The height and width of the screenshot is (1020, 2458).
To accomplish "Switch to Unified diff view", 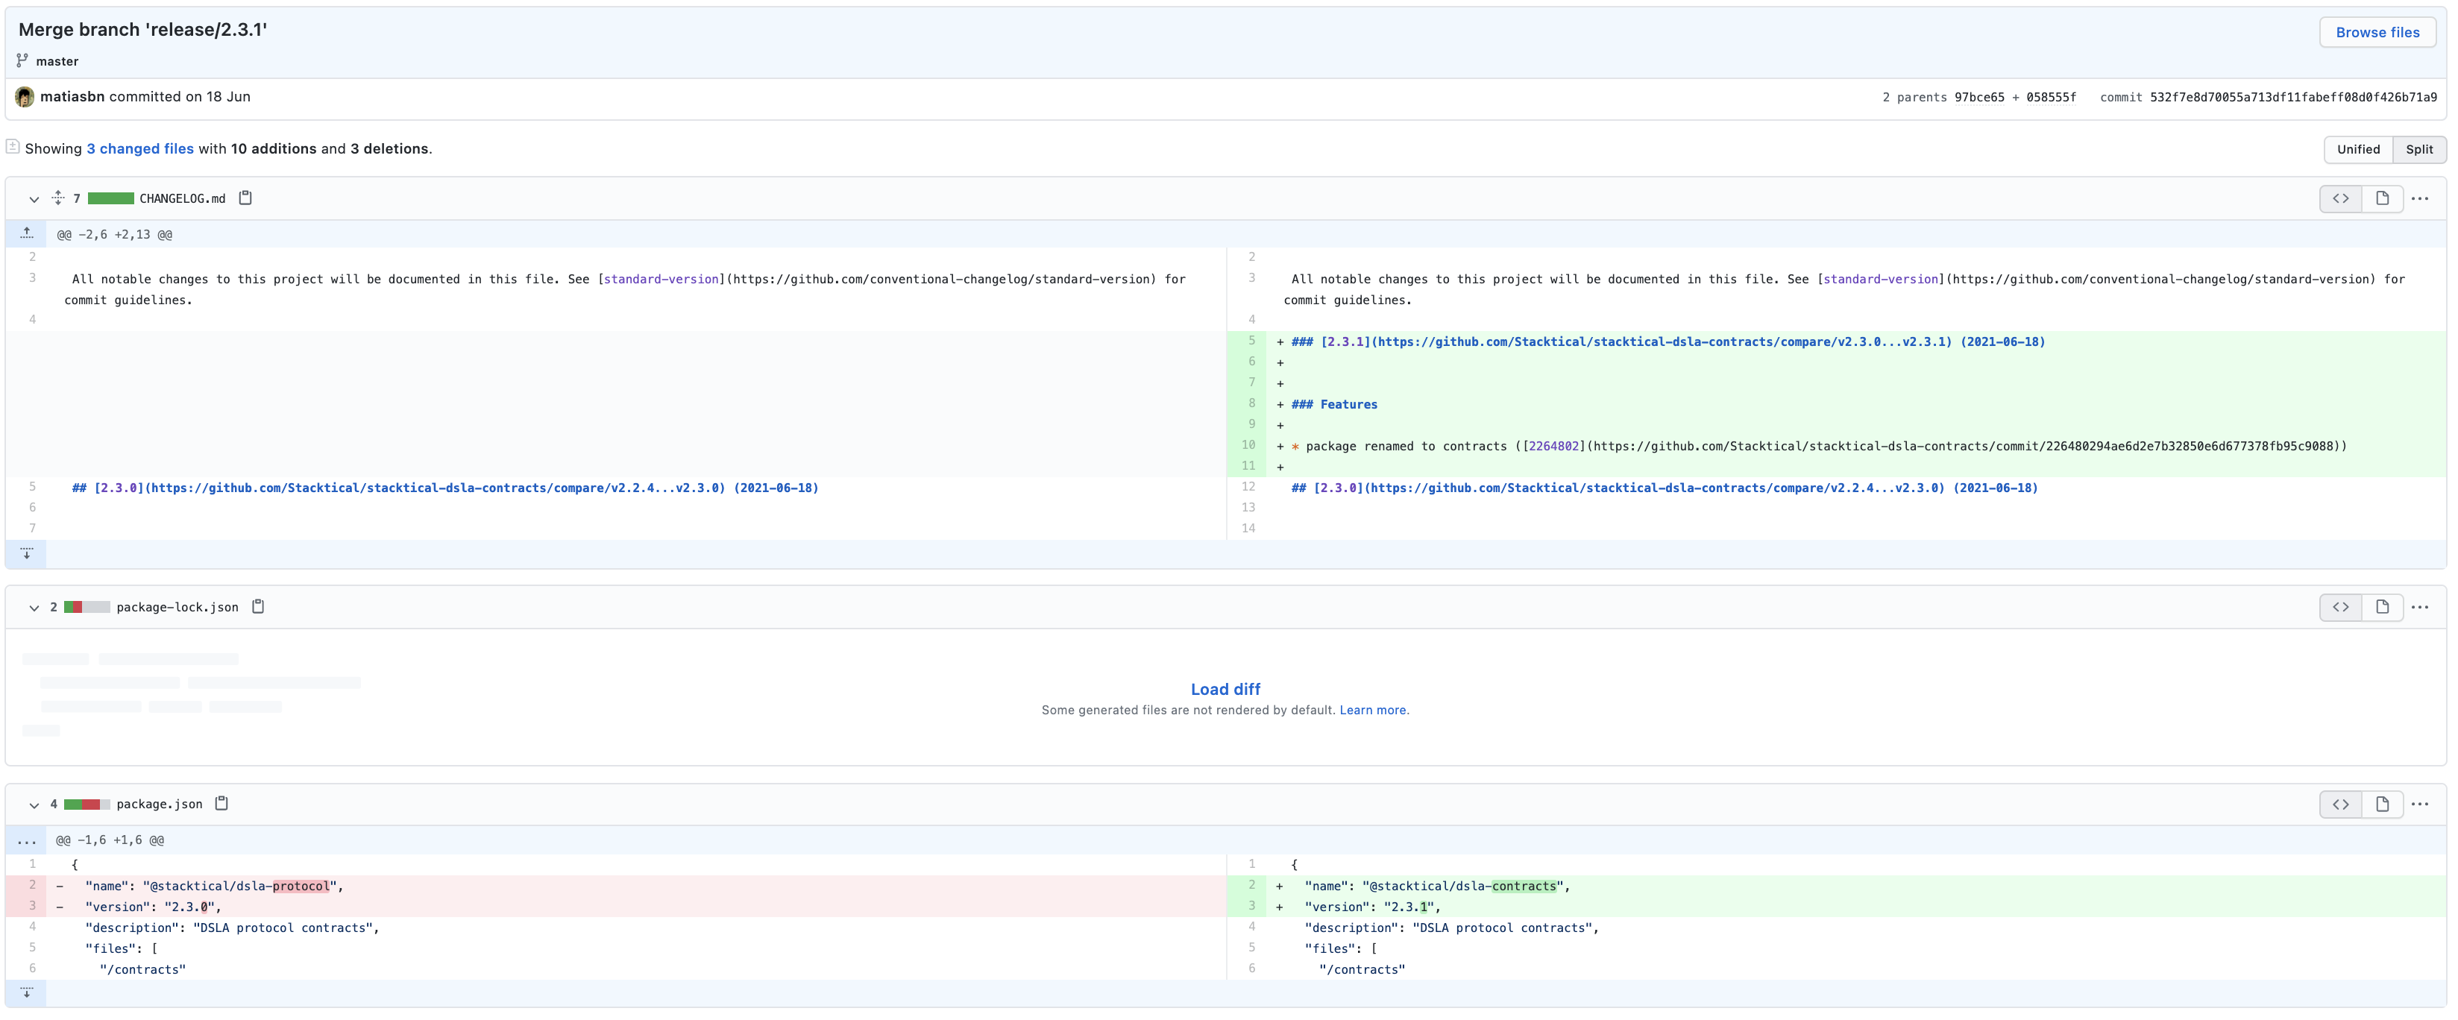I will pyautogui.click(x=2358, y=149).
